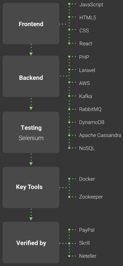This screenshot has width=123, height=266.
Task: Click the Testing Selenium box
Action: pos(31,132)
